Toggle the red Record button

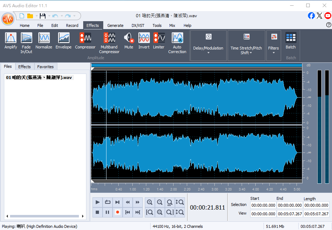tap(117, 212)
